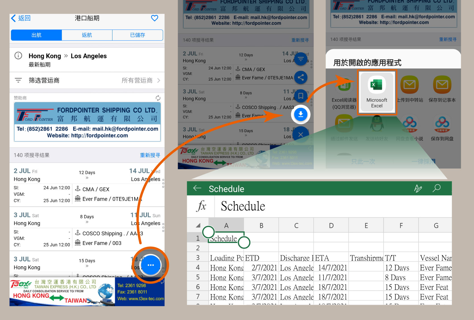Select column D header

pyautogui.click(x=331, y=225)
